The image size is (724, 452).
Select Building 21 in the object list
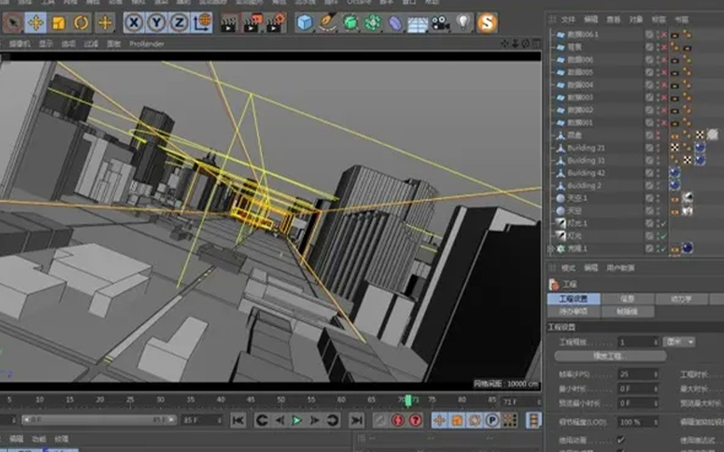tap(586, 148)
